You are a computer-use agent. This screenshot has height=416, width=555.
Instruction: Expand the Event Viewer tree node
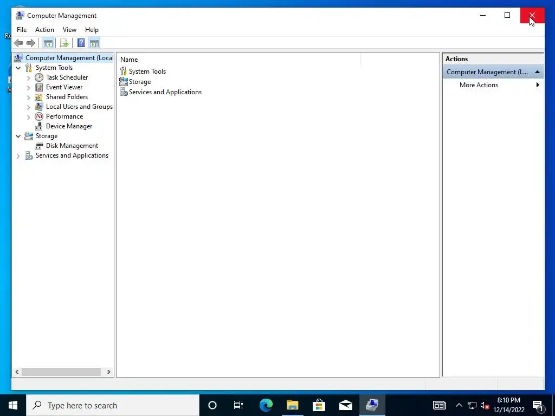29,87
